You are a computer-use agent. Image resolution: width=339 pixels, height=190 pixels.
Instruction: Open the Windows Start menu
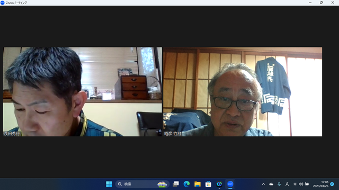pyautogui.click(x=109, y=184)
